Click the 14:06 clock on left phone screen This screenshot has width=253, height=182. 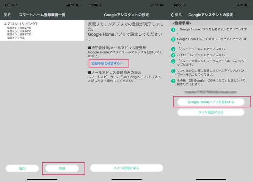pyautogui.click(x=9, y=5)
